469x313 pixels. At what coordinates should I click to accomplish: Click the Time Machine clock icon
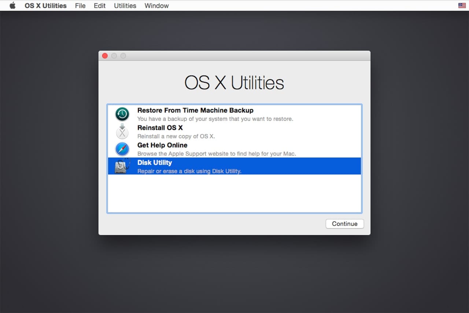coord(122,114)
